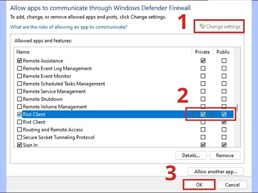258x193 pixels.
Task: Tick Public for Remote Event Monitor
Action: (224, 76)
